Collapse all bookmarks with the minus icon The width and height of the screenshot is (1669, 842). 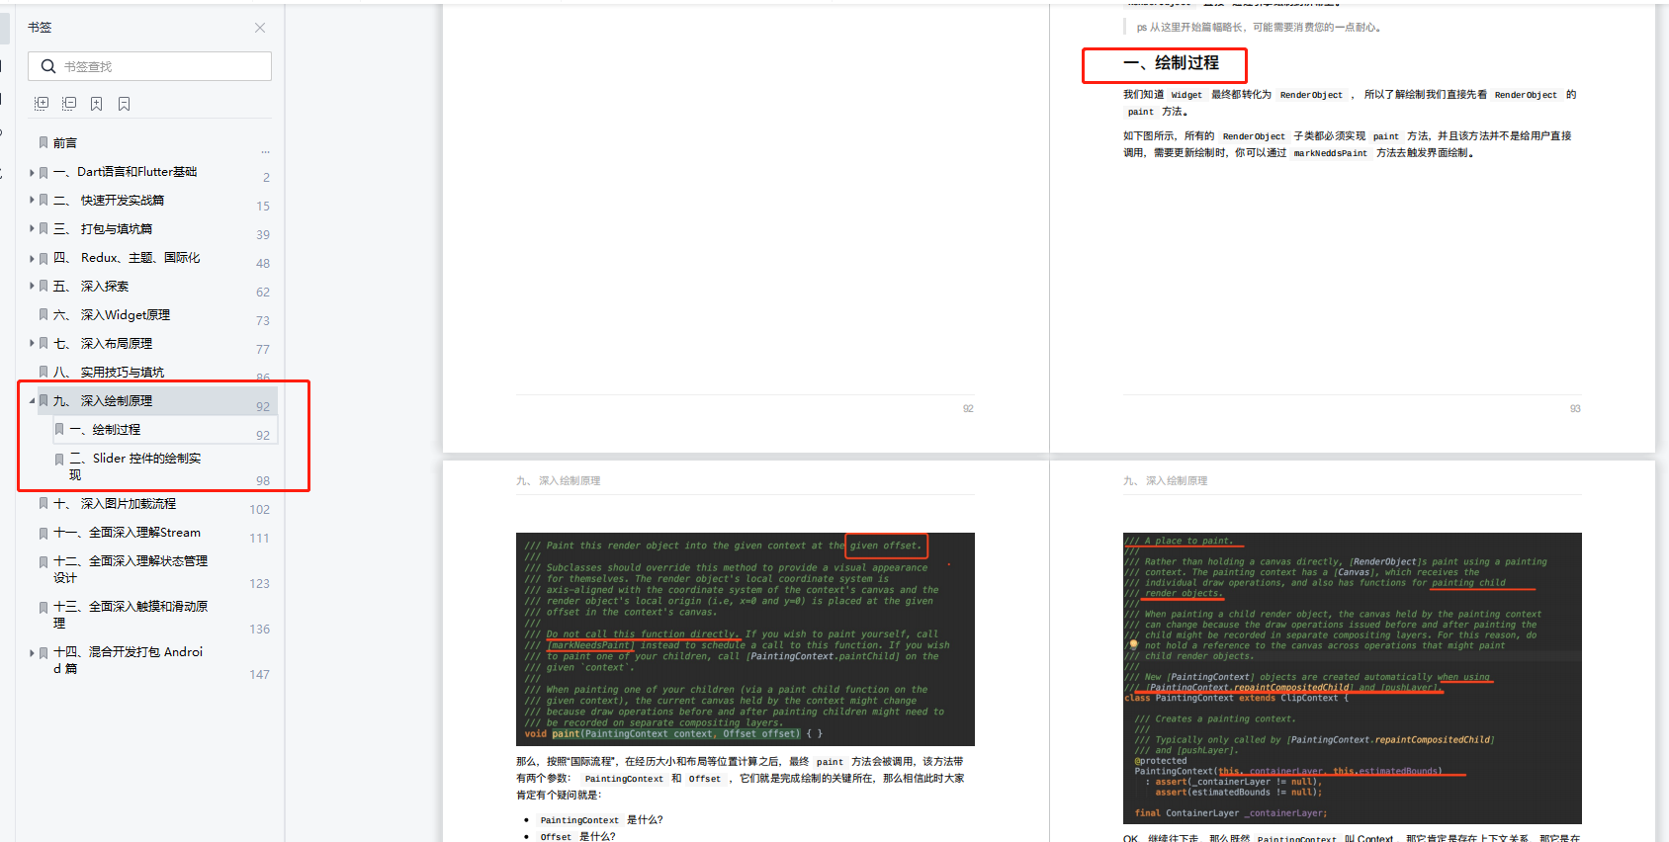click(x=69, y=104)
